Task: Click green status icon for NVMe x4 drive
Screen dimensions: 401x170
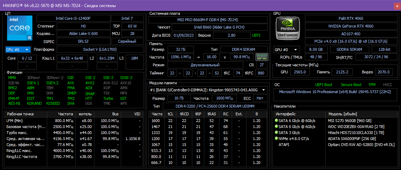Action: [276, 139]
